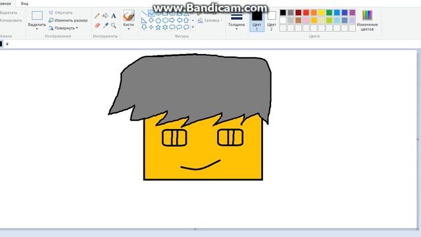Click the Вырезать cut button
Screen dimensions: 421x237
click(x=9, y=13)
